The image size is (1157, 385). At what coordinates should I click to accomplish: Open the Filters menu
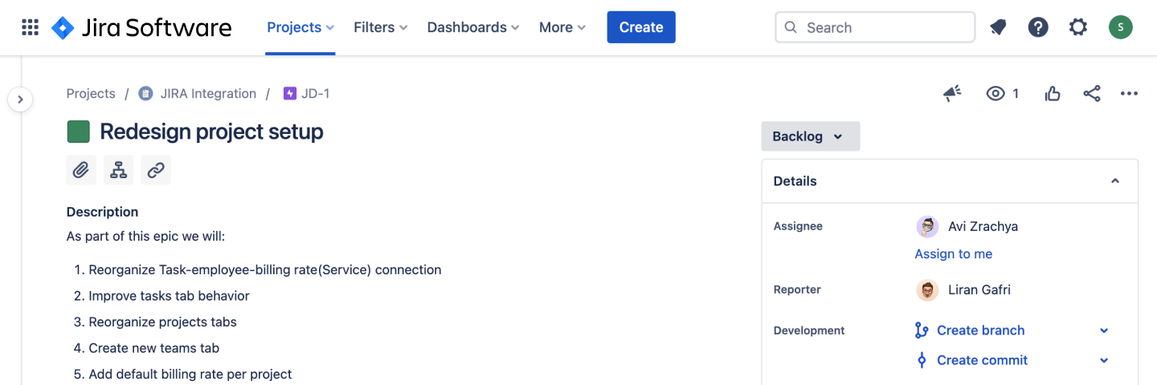[381, 27]
